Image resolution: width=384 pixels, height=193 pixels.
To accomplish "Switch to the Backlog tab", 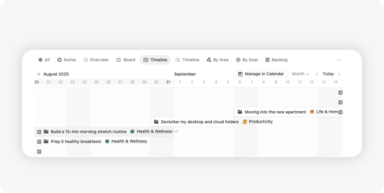I will coord(276,60).
